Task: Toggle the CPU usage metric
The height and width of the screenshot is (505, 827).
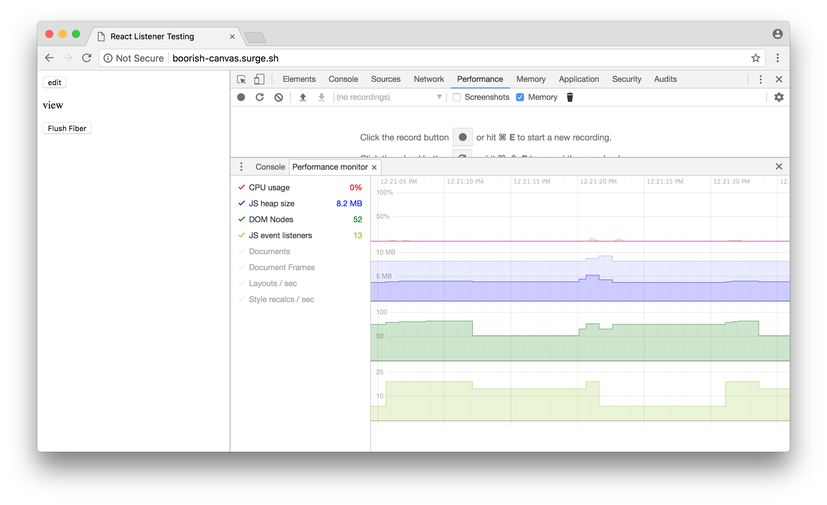Action: coord(269,187)
